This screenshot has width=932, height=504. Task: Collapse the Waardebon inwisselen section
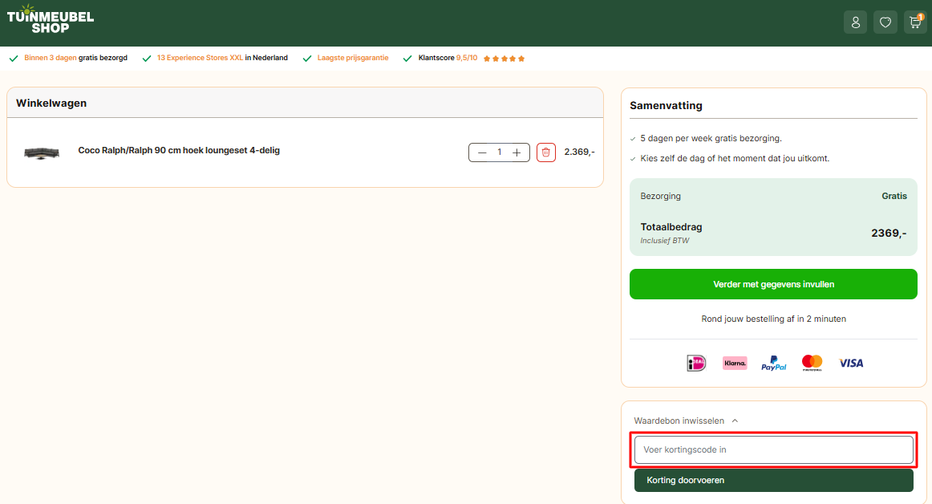point(686,421)
